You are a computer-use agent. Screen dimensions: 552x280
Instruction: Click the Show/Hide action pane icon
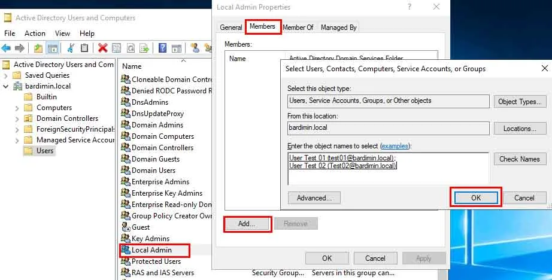[177, 48]
